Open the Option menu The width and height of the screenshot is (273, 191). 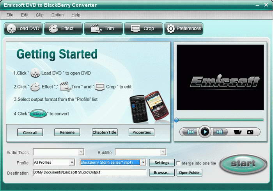pos(57,15)
